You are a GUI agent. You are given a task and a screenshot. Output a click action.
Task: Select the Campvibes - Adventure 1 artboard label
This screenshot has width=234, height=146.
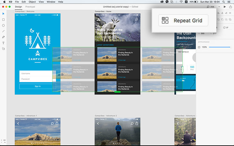(x=26, y=116)
